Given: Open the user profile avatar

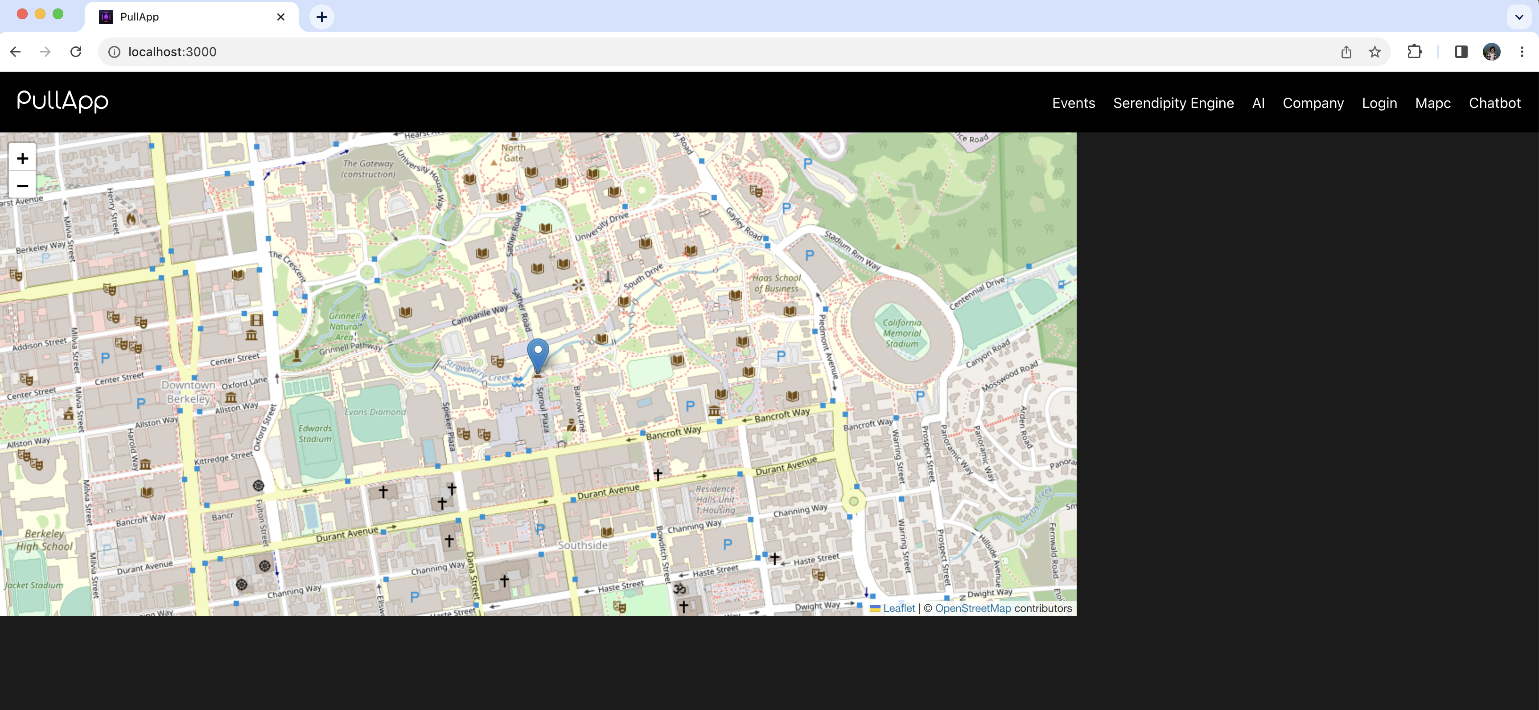Looking at the screenshot, I should [x=1491, y=52].
